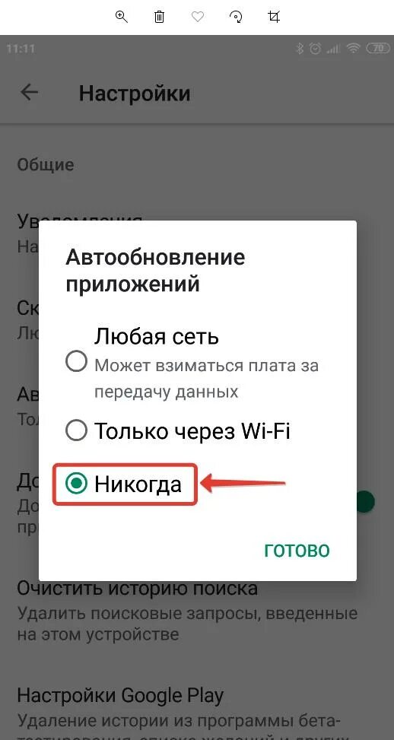Tap the Общие section header
The height and width of the screenshot is (740, 394).
point(46,165)
